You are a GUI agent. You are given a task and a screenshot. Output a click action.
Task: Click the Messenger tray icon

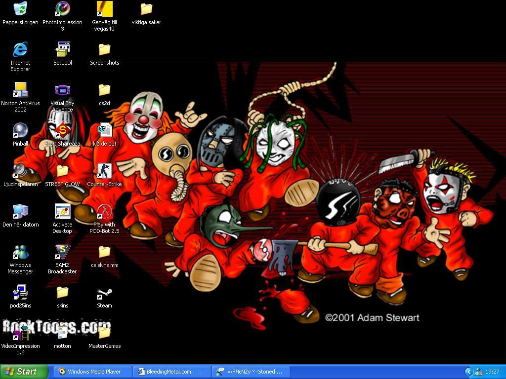tap(478, 372)
